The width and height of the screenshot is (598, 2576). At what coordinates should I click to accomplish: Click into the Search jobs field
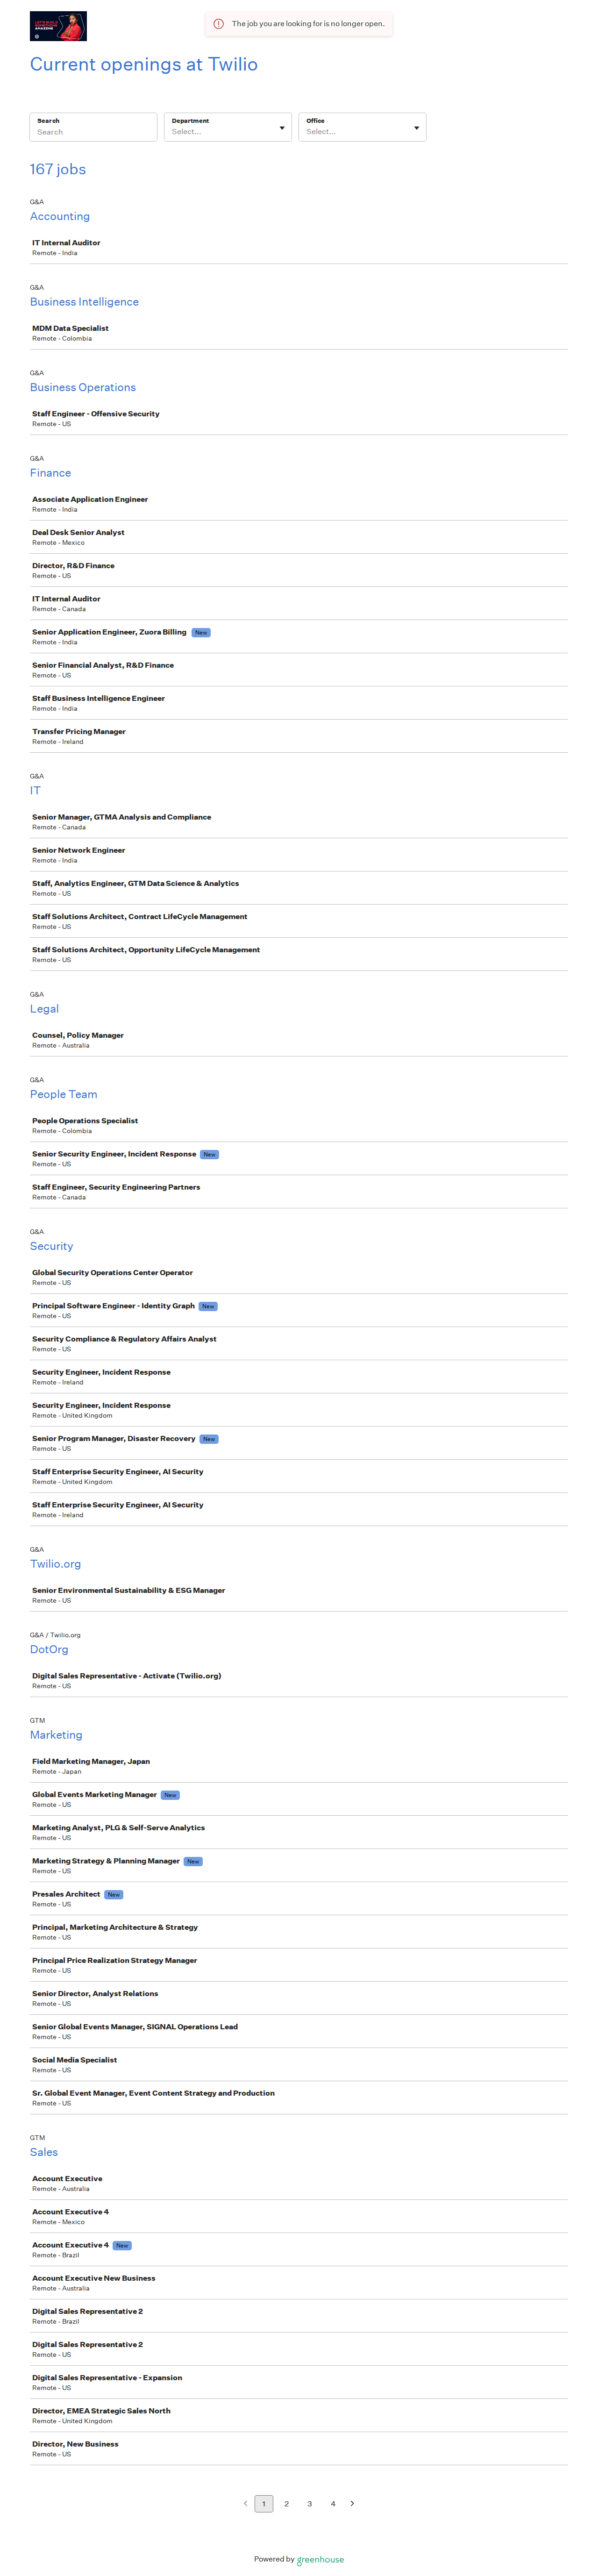tap(93, 127)
